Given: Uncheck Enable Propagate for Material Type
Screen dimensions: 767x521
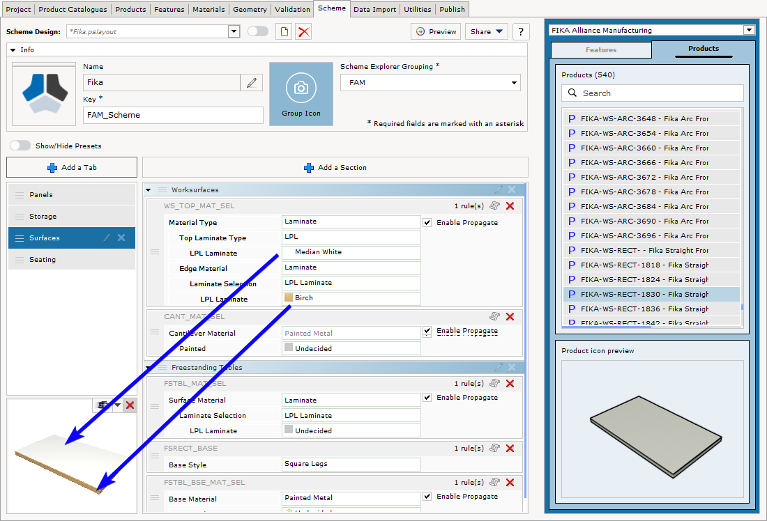Looking at the screenshot, I should pyautogui.click(x=427, y=222).
